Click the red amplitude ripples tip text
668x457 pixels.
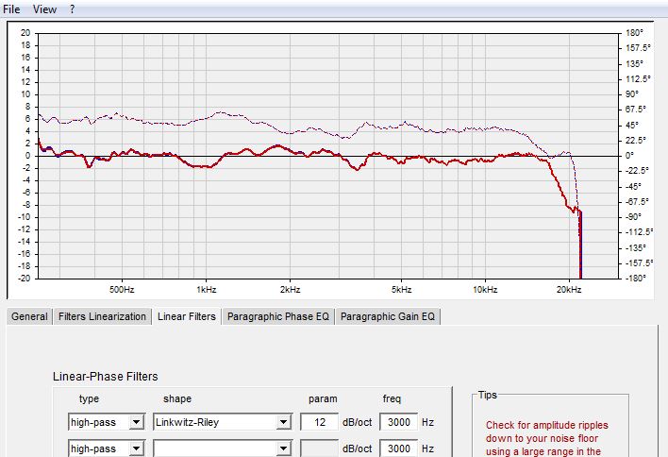tap(546, 438)
